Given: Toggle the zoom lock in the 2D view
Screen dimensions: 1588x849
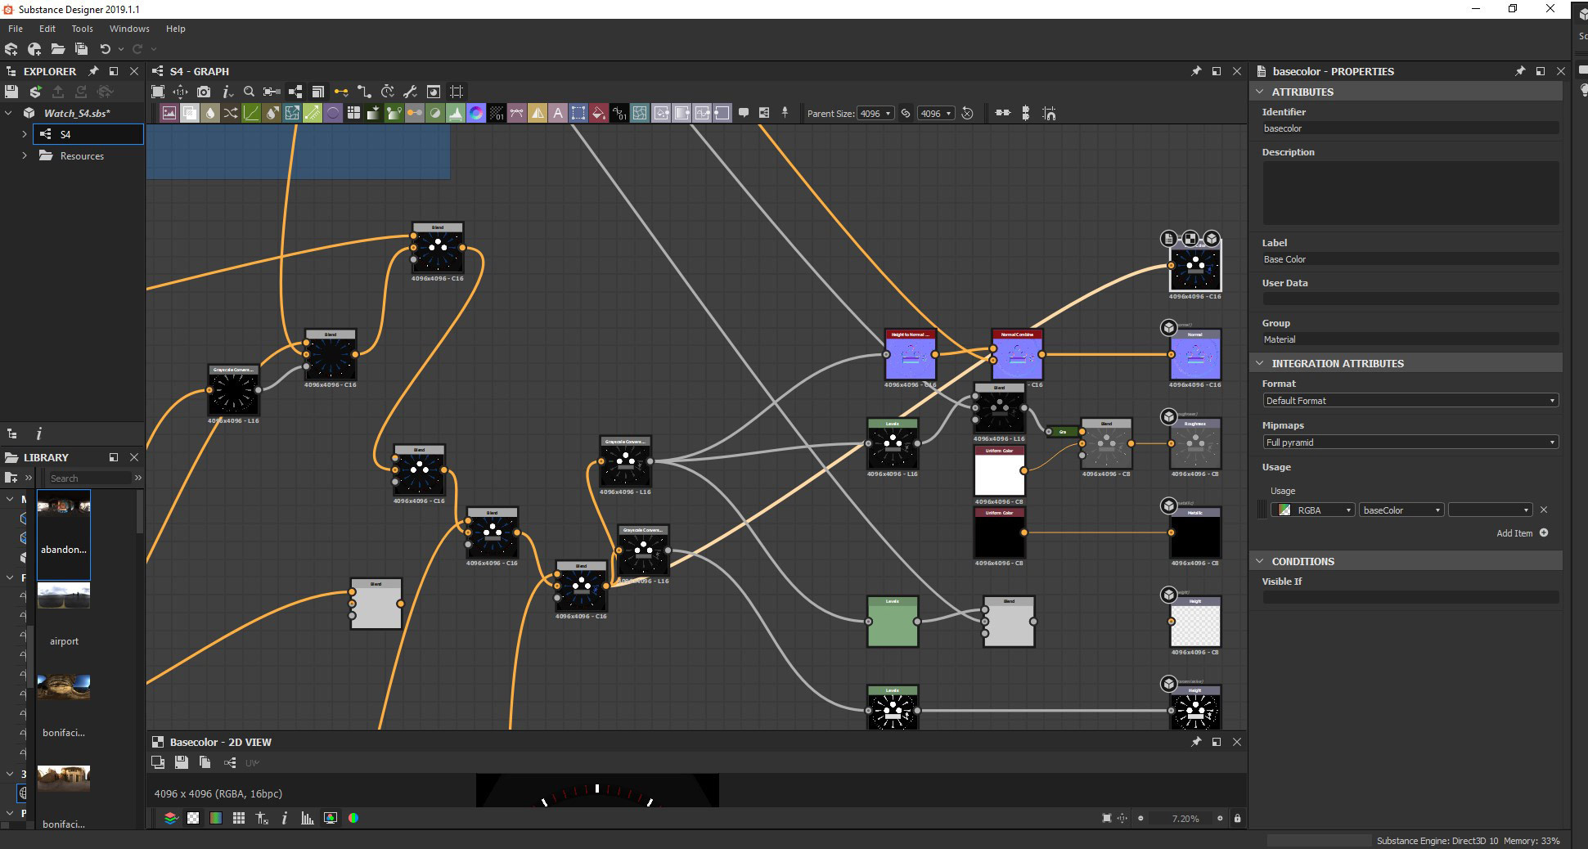Looking at the screenshot, I should 1237,818.
